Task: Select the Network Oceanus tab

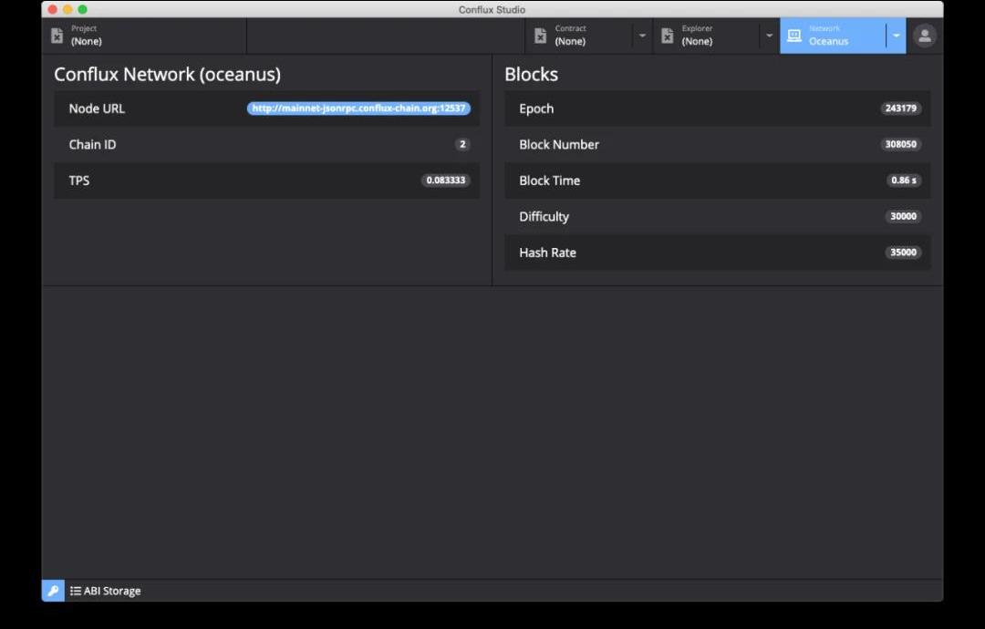Action: pyautogui.click(x=833, y=36)
